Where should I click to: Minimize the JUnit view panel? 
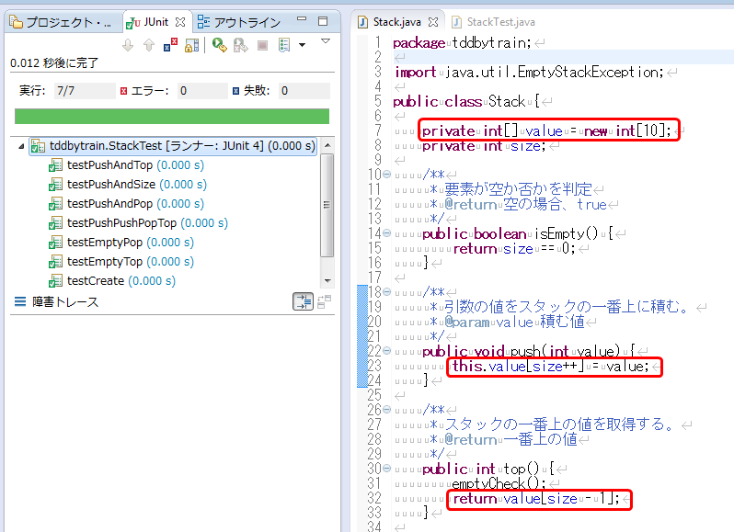(x=302, y=19)
